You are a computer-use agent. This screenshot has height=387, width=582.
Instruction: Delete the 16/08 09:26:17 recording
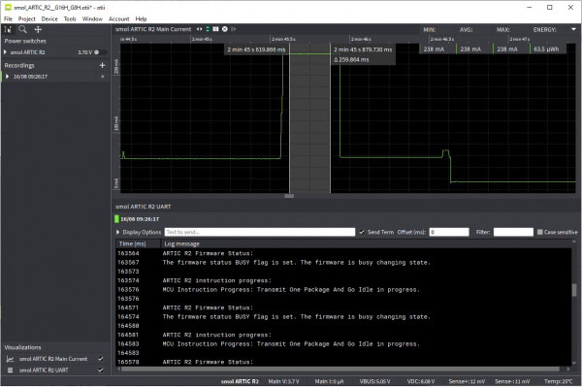click(x=103, y=77)
